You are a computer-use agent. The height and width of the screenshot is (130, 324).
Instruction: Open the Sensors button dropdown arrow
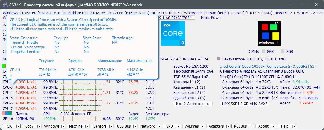click(111, 126)
